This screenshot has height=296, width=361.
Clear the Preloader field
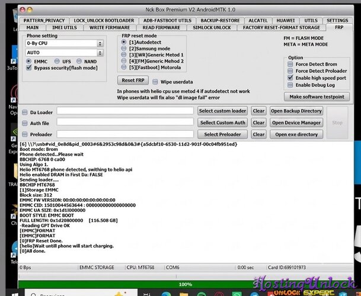[x=258, y=134]
